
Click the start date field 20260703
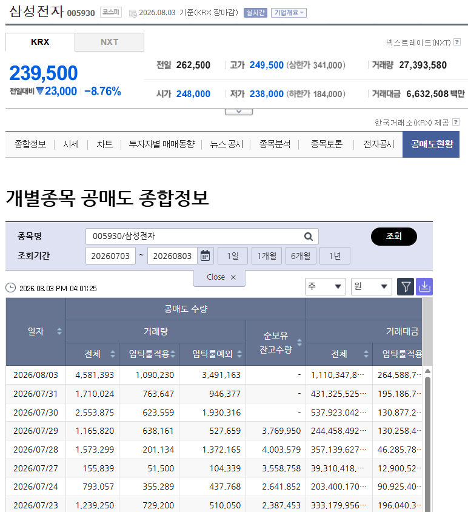(x=110, y=255)
